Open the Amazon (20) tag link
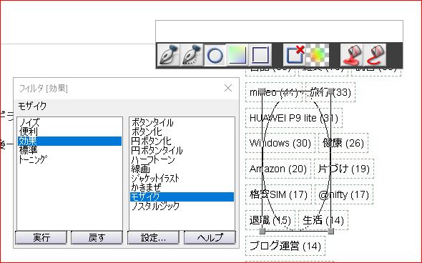This screenshot has height=263, width=422. [278, 169]
